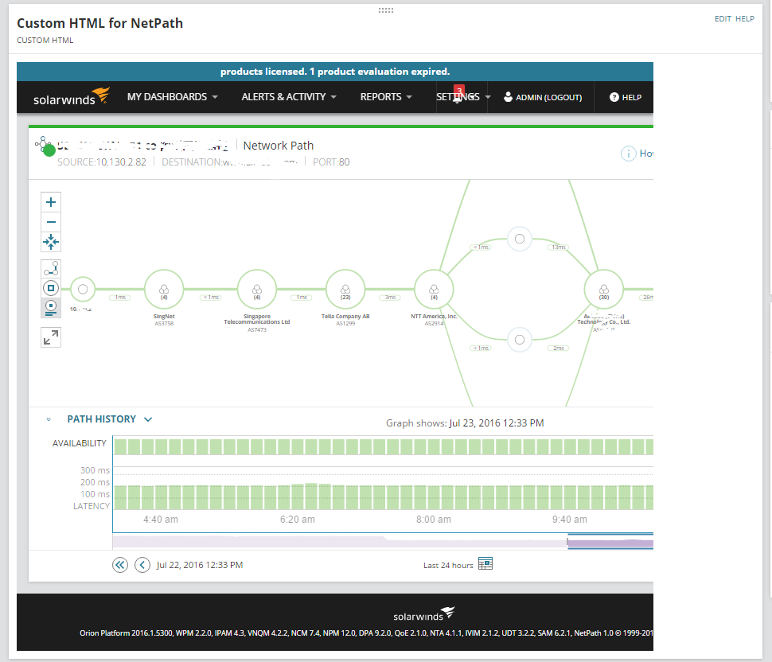Select the Telia Company AB node
772x662 pixels.
pyautogui.click(x=345, y=290)
